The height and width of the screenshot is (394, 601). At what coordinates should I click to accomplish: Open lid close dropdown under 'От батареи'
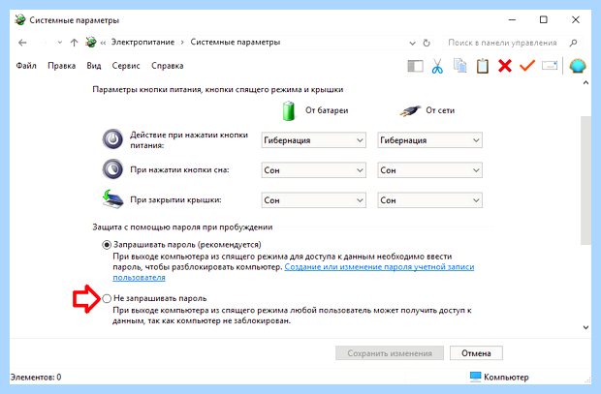click(313, 199)
